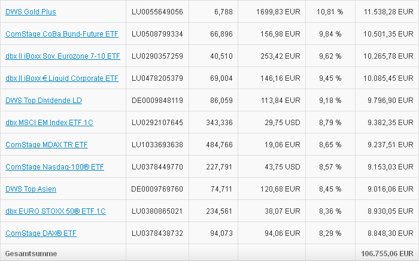Screen dimensions: 419x261
Task: Open dbx EURO STOXX 50® ETF 1C link
Action: click(x=56, y=211)
